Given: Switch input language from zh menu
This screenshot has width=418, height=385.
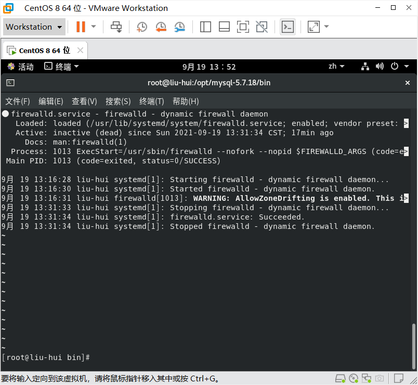Looking at the screenshot, I should tap(336, 66).
